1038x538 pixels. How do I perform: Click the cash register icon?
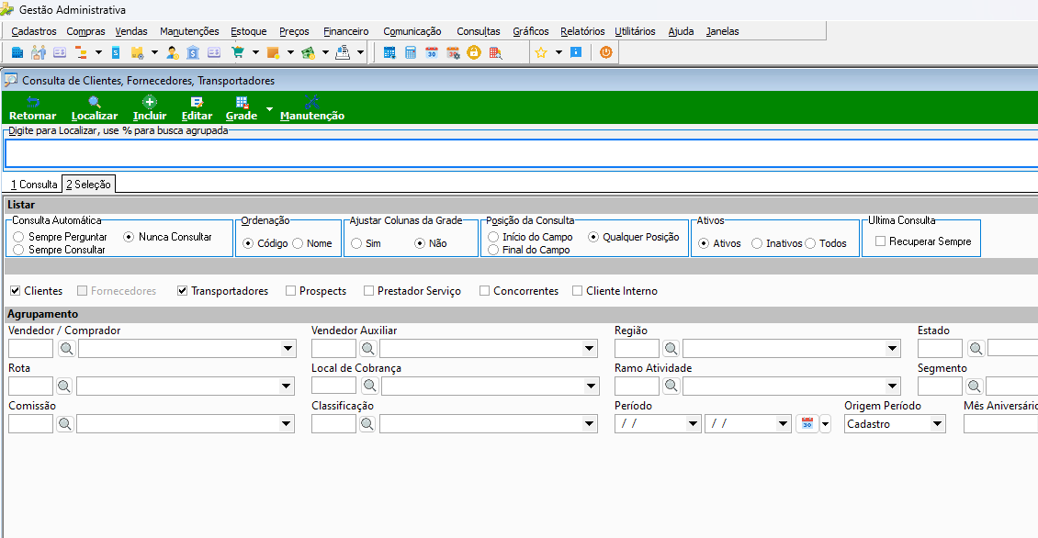[343, 52]
